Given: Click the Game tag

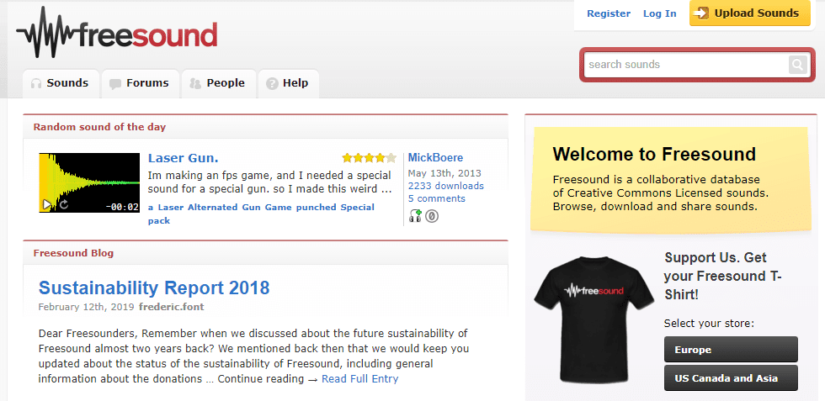Looking at the screenshot, I should click(279, 207).
